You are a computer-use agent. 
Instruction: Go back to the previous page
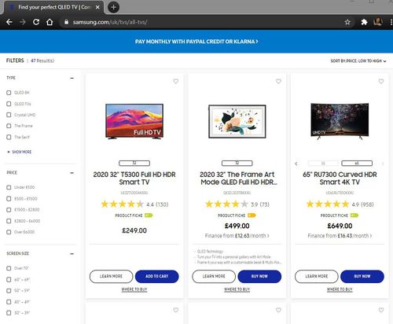click(x=9, y=22)
